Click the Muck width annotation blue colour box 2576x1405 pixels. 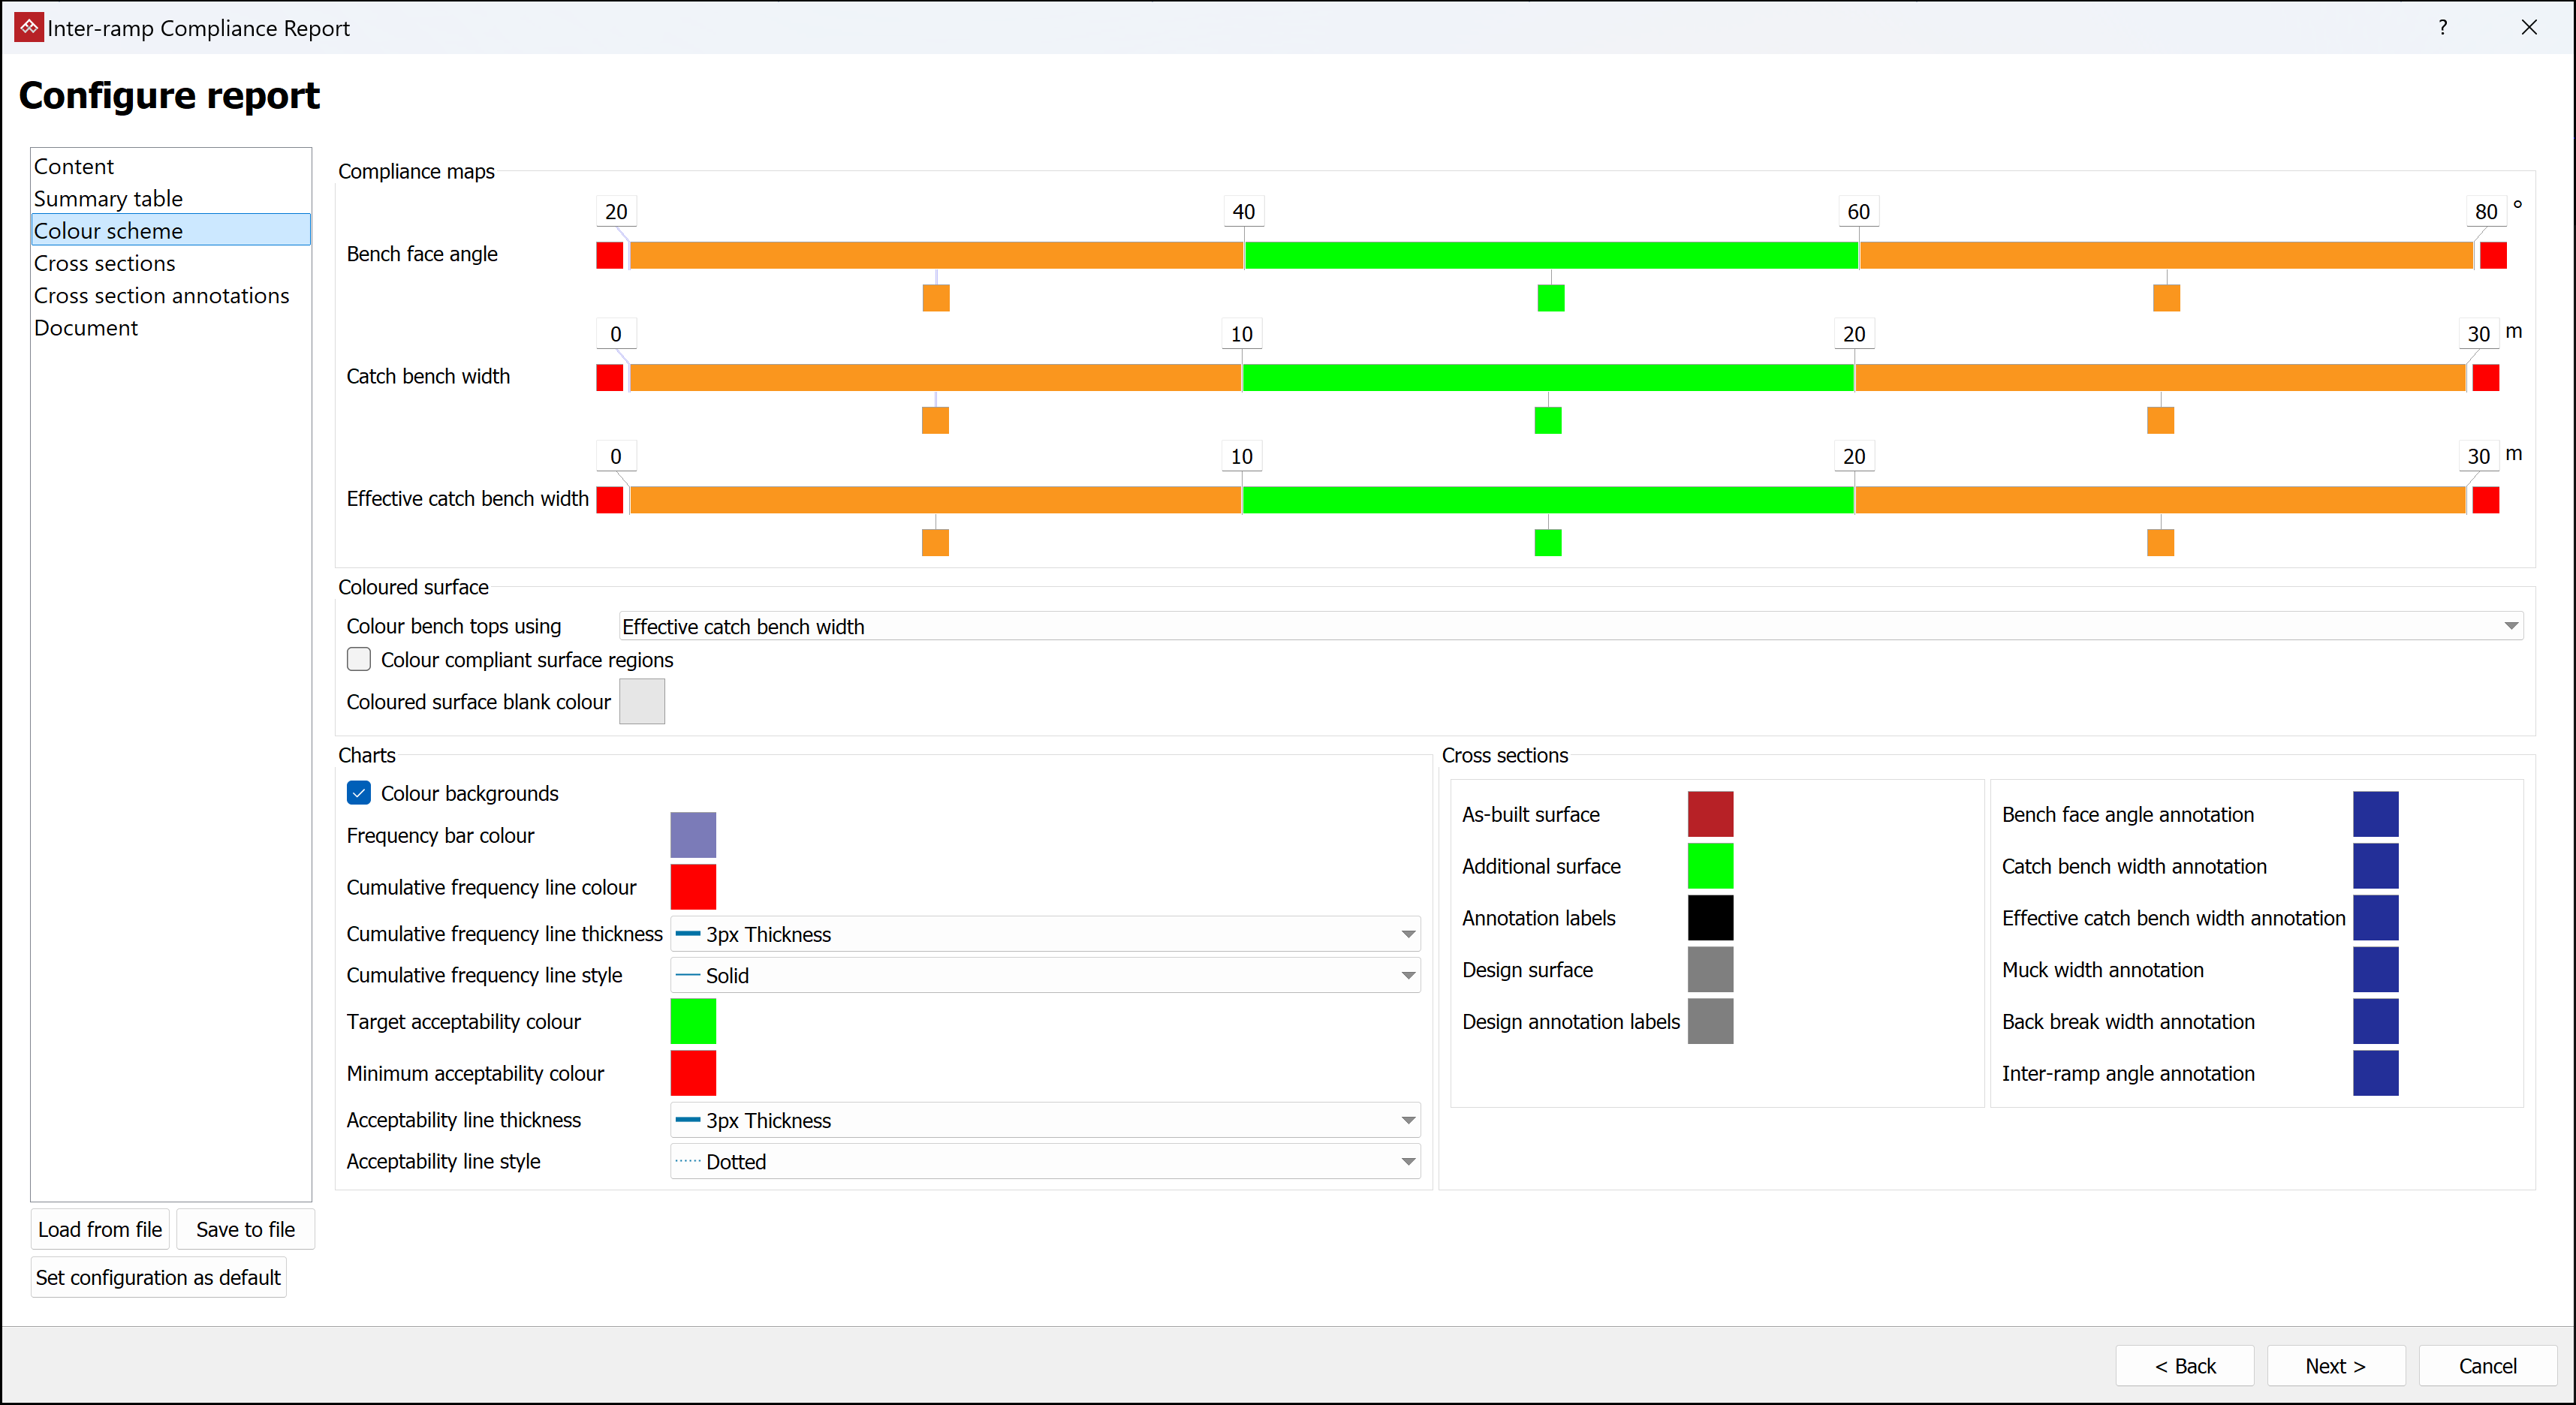(x=2375, y=970)
